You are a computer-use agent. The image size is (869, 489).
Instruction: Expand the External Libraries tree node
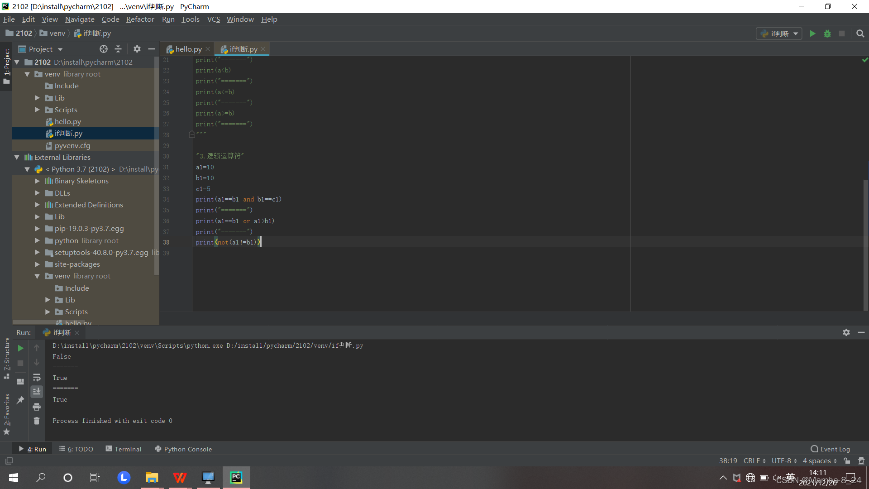16,156
